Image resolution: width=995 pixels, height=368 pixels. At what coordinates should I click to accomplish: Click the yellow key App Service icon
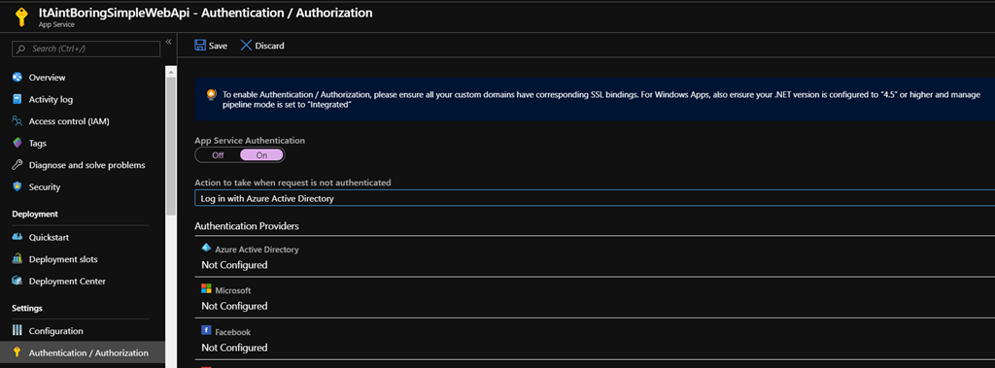pyautogui.click(x=21, y=17)
